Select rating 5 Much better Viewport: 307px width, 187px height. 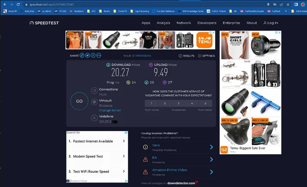[x=205, y=103]
